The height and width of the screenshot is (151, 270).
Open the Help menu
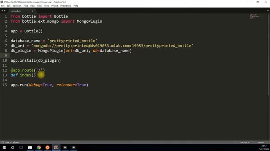click(x=76, y=6)
